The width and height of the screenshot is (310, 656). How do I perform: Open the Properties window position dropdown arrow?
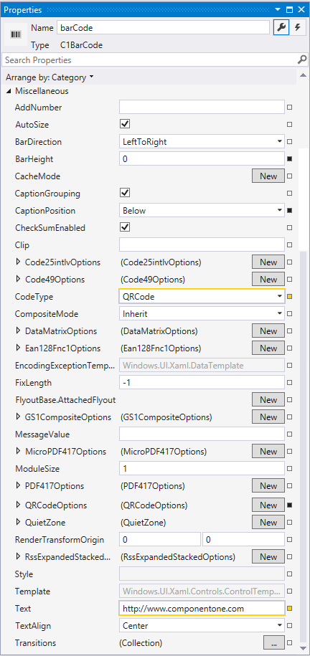coord(278,9)
